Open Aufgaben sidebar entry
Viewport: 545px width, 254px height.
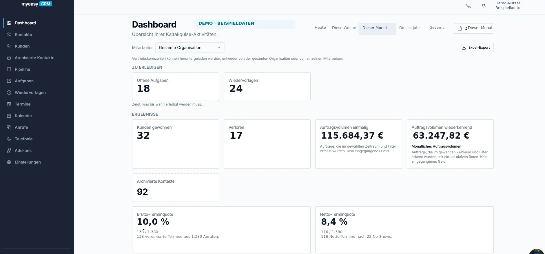pos(37,81)
